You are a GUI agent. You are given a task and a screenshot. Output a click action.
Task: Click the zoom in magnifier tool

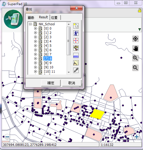pos(135,58)
